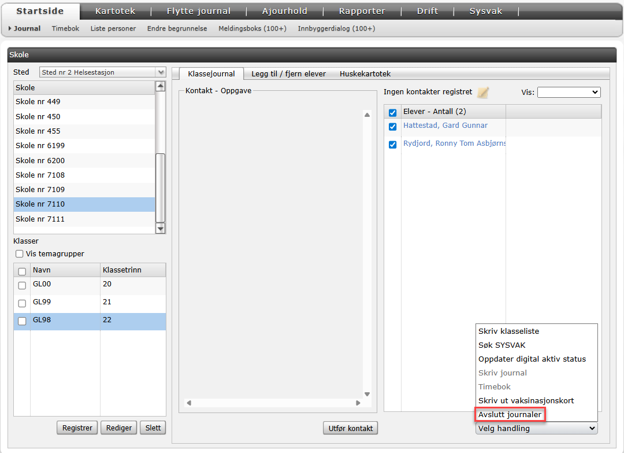This screenshot has height=453, width=624.
Task: Open the Velg handling dropdown
Action: click(536, 428)
